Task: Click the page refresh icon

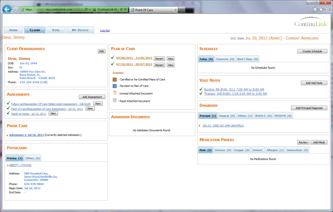Action: click(x=121, y=10)
